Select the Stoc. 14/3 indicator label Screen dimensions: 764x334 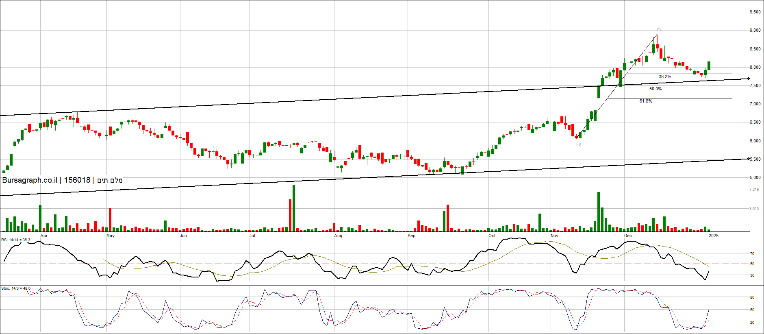coord(15,288)
